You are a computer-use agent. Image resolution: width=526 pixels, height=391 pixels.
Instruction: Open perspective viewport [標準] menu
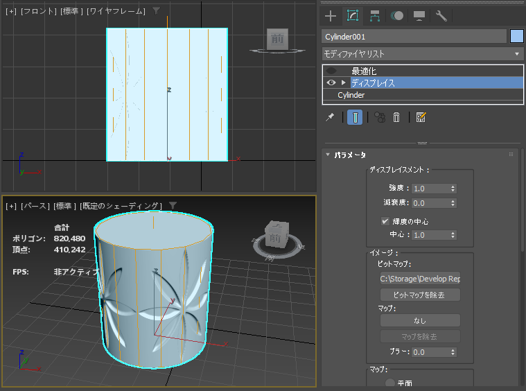coord(64,206)
